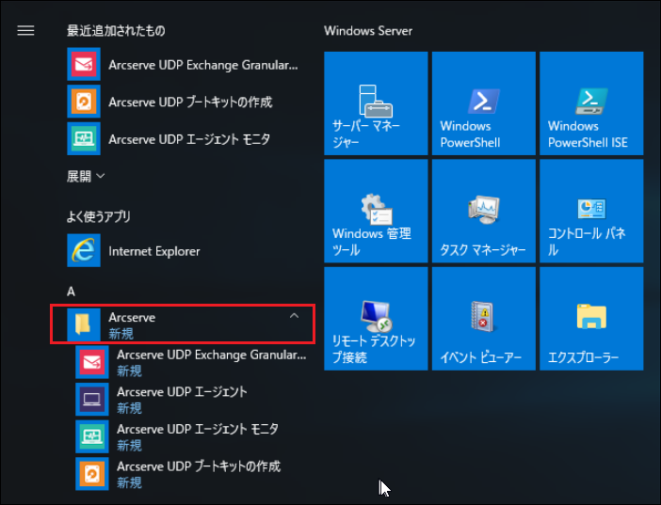Select Arcserve UDP エージェント モニタ text under recently added
The height and width of the screenshot is (505, 661).
(x=189, y=139)
